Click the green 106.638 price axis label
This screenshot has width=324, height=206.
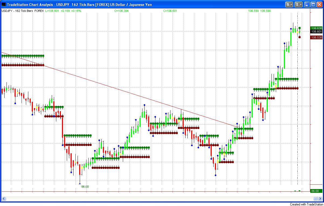tap(316, 28)
